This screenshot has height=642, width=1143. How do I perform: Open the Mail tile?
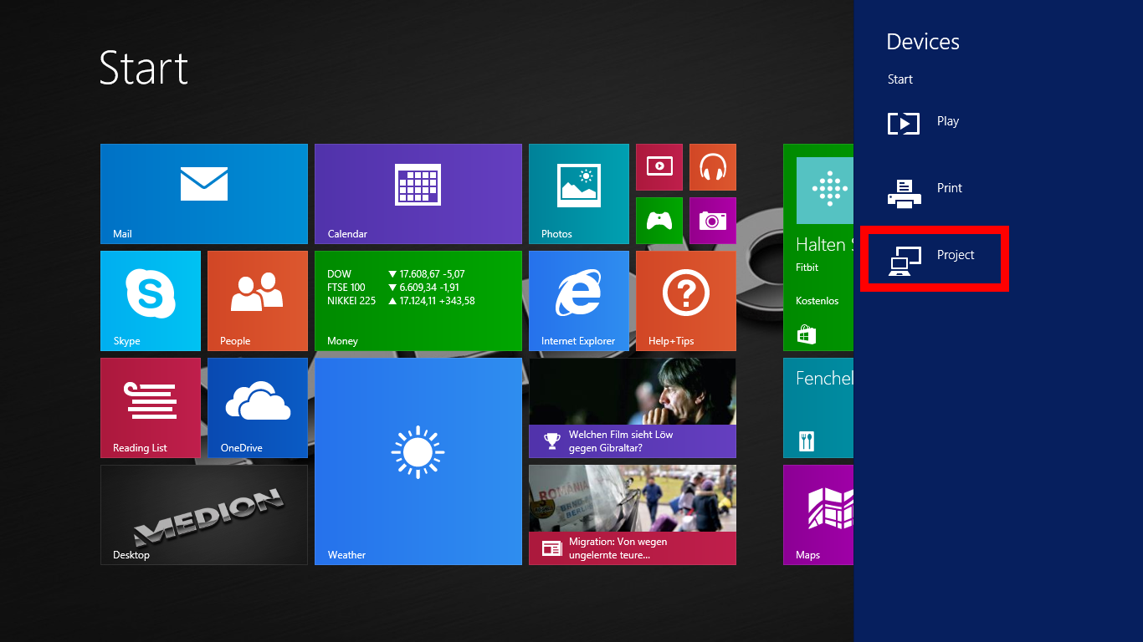point(204,194)
